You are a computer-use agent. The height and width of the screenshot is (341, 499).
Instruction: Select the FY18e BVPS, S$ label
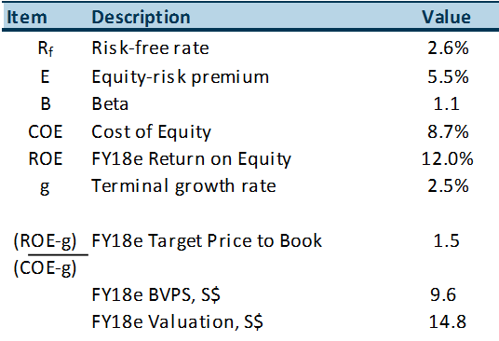[x=156, y=294]
